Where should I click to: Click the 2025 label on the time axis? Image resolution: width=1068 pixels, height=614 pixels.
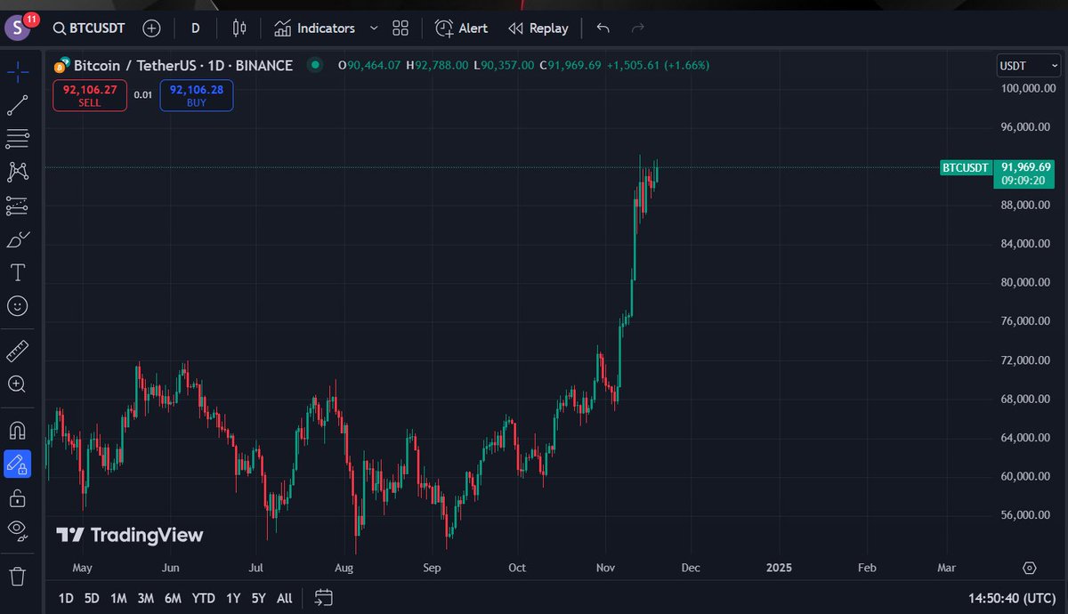(779, 568)
